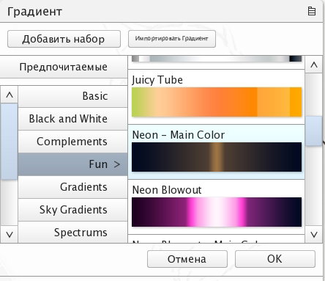Select the Black and White set

pos(72,119)
